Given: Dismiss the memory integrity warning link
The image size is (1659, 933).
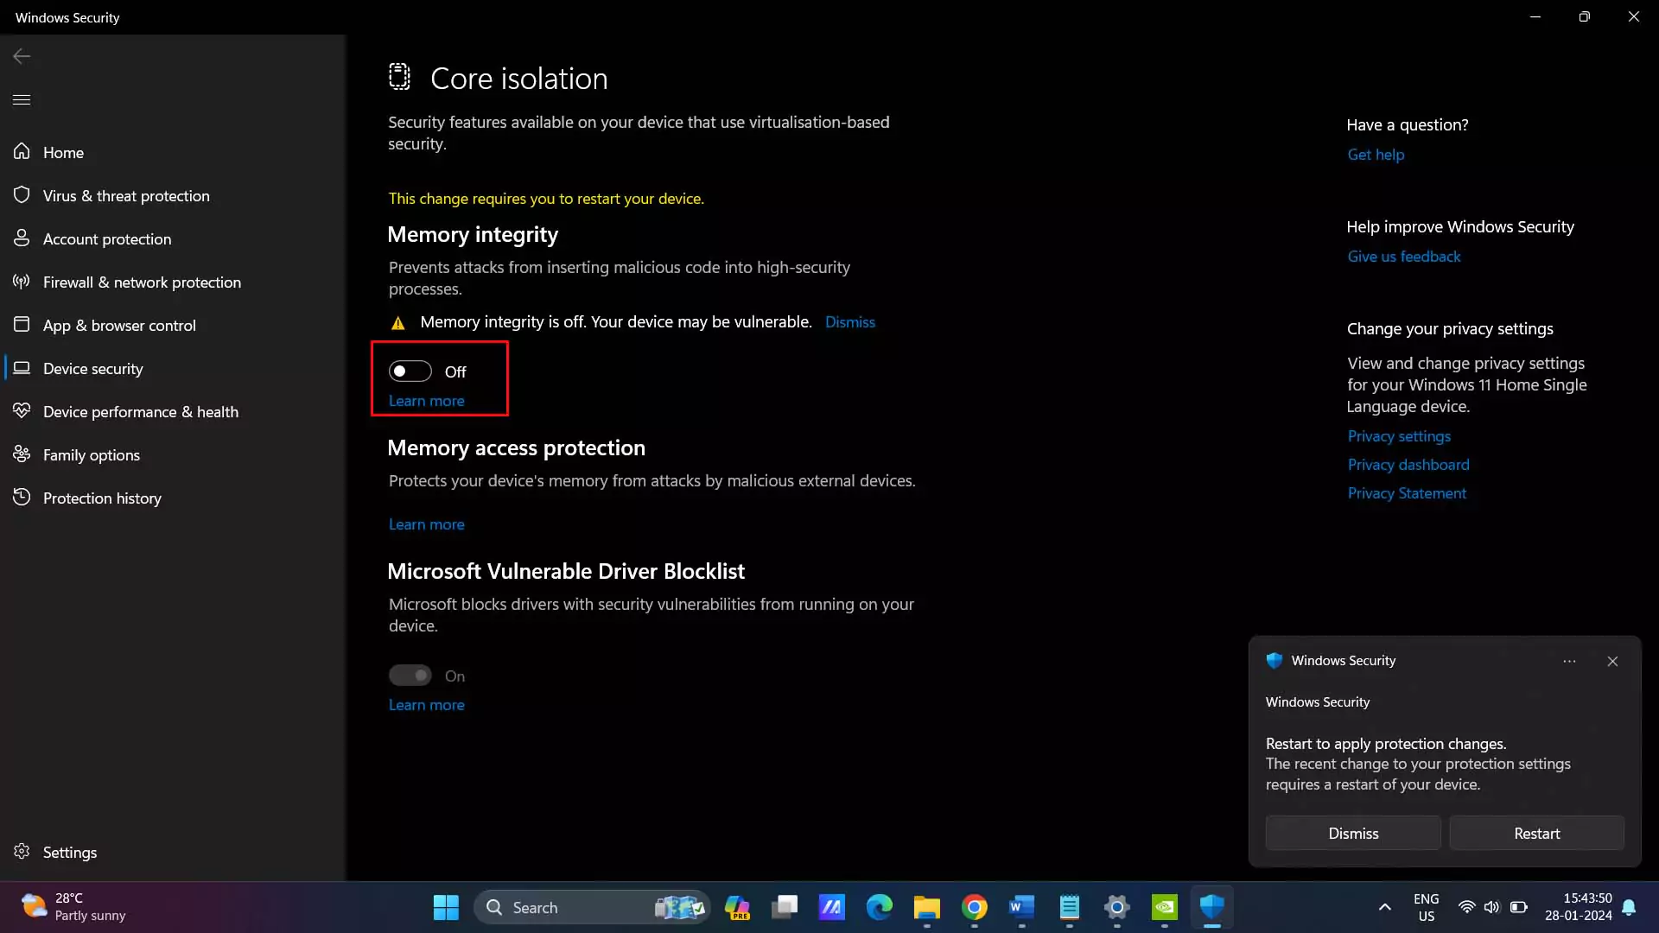Looking at the screenshot, I should [849, 322].
